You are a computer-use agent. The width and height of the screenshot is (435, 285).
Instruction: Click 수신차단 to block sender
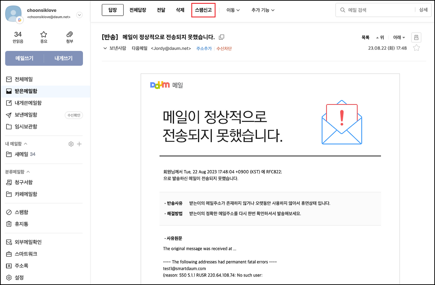(x=224, y=49)
